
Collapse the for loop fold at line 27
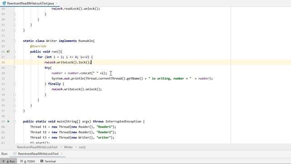[x=15, y=57]
